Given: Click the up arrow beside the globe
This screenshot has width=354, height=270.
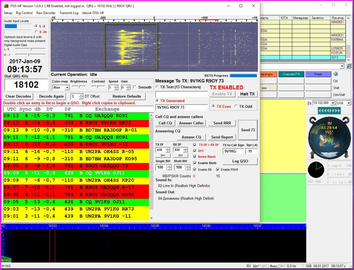Looking at the screenshot, I should (x=312, y=154).
